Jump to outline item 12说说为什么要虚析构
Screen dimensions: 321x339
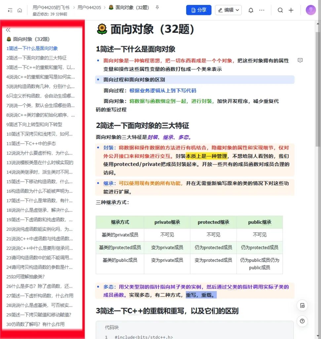point(39,153)
